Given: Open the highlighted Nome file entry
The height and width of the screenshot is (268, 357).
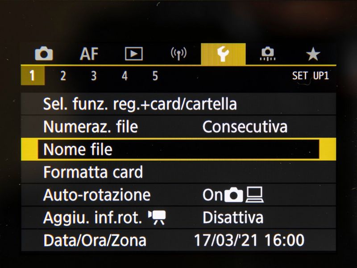Looking at the screenshot, I should [178, 150].
